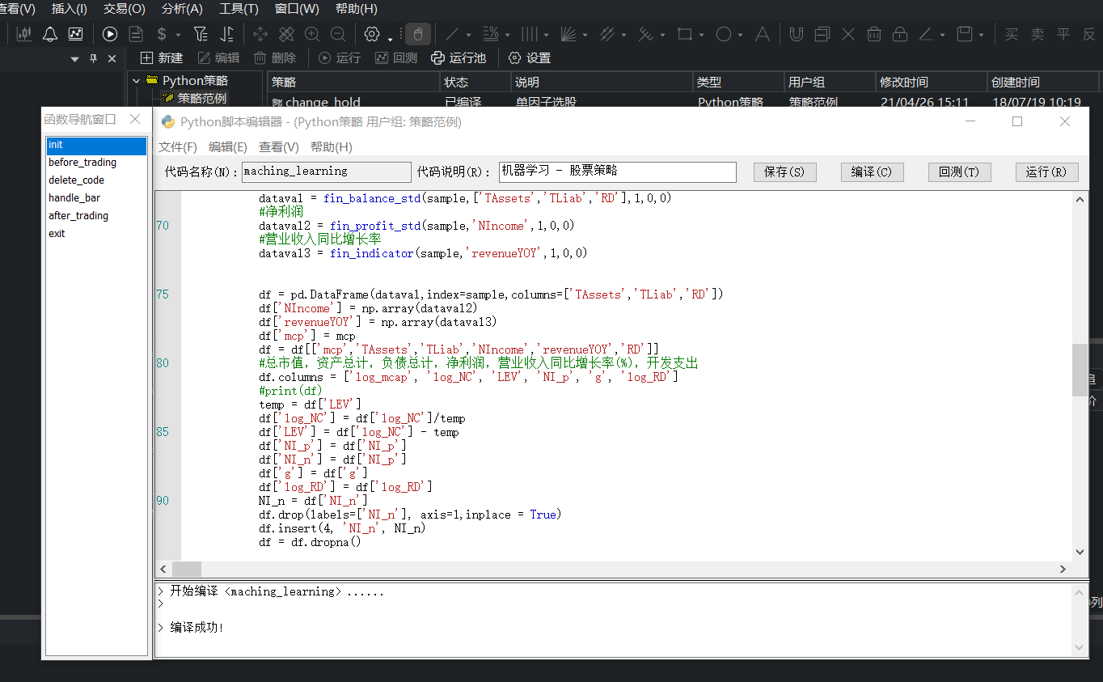Open dropdown arrow beside trend line tool
Screen dimensions: 1103x682
pos(469,36)
